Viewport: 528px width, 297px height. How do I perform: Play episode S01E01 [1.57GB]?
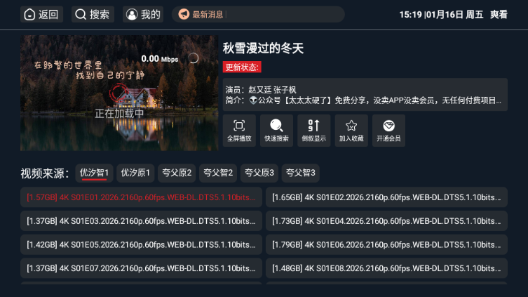coord(141,197)
